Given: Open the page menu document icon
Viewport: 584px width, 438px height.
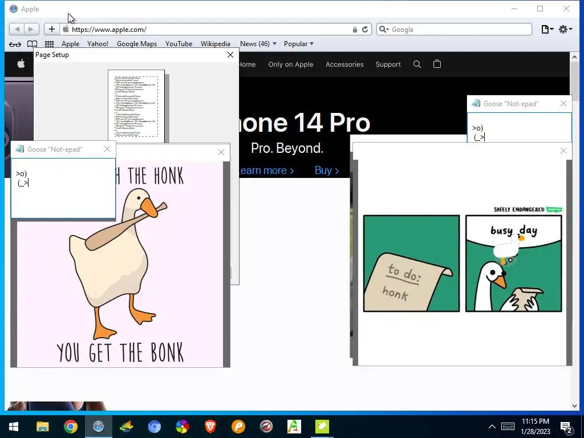Looking at the screenshot, I should (547, 30).
